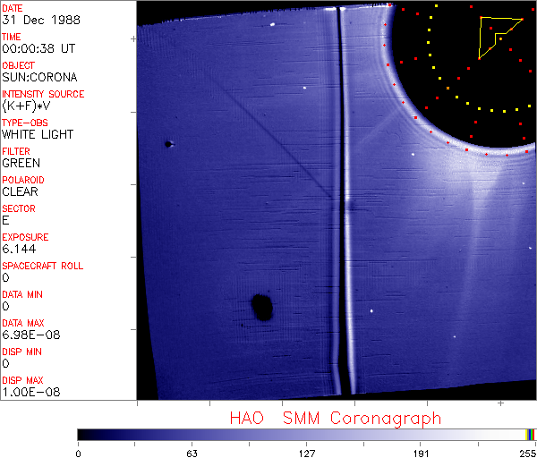Viewport: 537px width, 458px height.
Task: Click the 255 tick label on color scale
Action: click(x=527, y=454)
